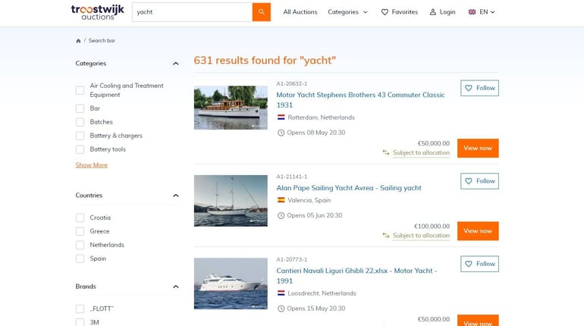Screen dimensions: 584x326
Task: Click the Subject to allocation link under €100,000.00
Action: tap(421, 236)
